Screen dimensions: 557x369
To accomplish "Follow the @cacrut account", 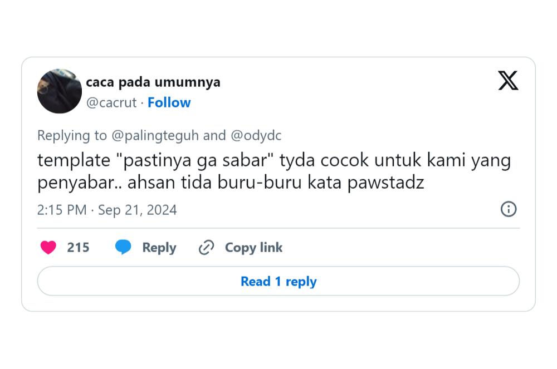I will tap(169, 102).
